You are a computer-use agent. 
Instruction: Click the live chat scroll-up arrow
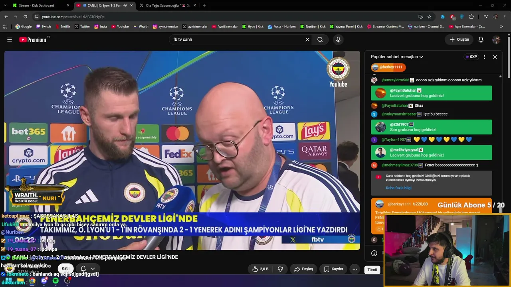(500, 76)
